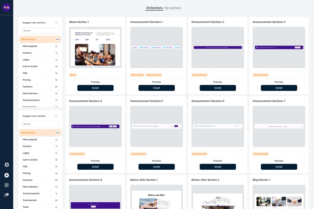Click 'Announcement' tag under Announcement Sections 5
This screenshot has height=209, width=314.
pyautogui.click(x=138, y=154)
